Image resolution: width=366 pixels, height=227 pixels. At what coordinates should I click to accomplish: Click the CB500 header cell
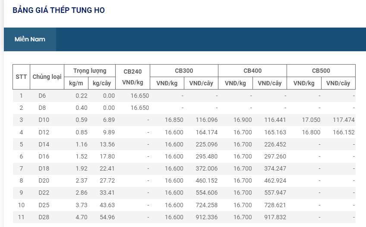pyautogui.click(x=321, y=71)
